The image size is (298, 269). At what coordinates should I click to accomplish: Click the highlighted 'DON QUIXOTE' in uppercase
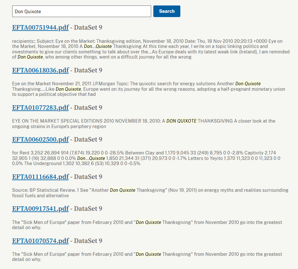(x=181, y=121)
